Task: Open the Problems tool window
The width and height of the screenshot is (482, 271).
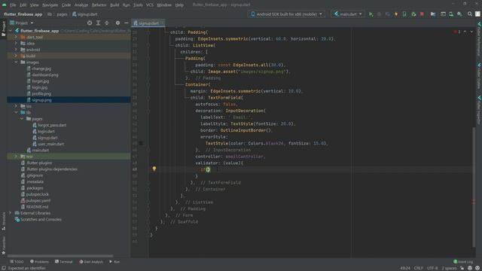Action: click(x=39, y=262)
